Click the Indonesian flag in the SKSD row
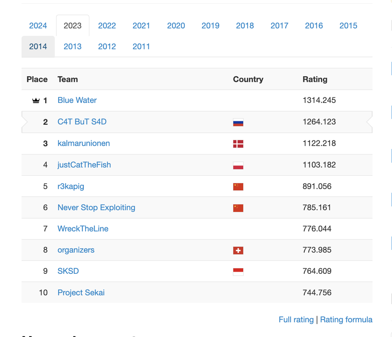 point(238,272)
